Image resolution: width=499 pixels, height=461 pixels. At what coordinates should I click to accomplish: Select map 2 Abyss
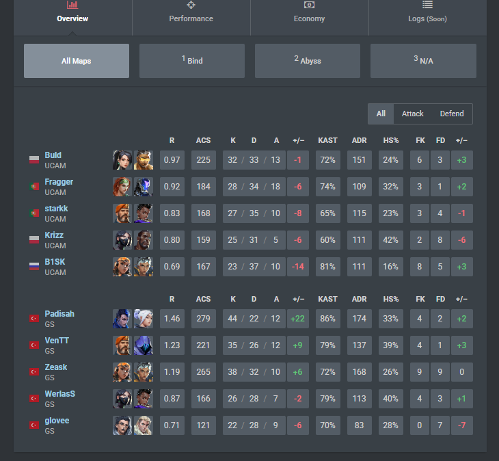coord(308,61)
